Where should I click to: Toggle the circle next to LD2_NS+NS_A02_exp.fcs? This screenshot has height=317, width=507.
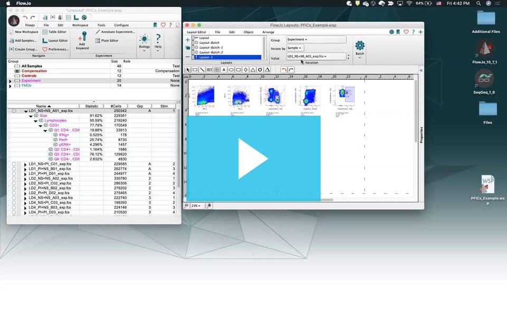pyautogui.click(x=14, y=179)
